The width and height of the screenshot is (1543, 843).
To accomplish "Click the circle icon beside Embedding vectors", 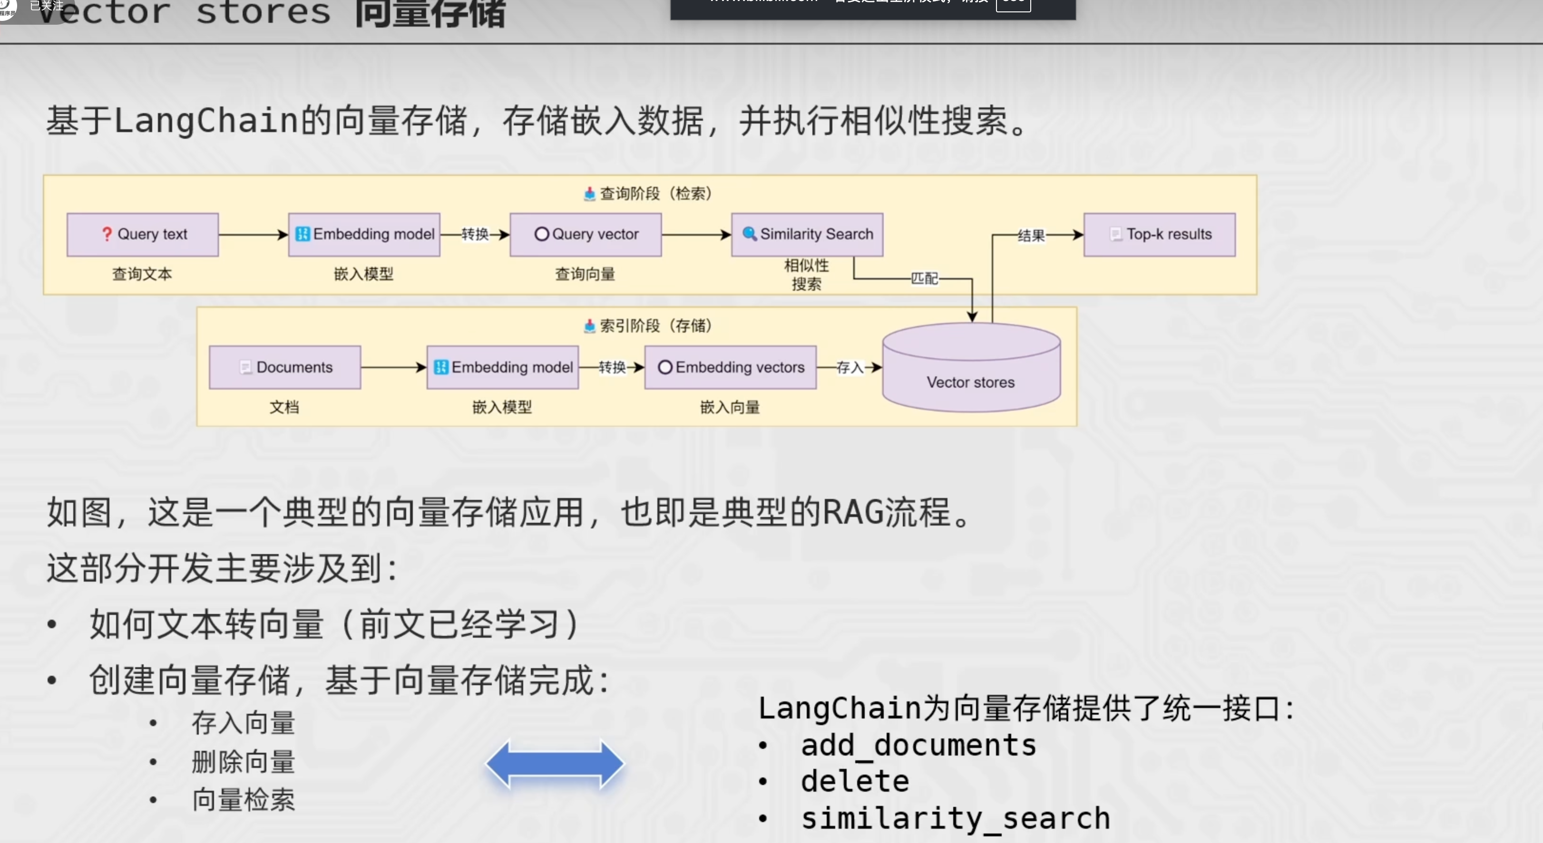I will [665, 367].
